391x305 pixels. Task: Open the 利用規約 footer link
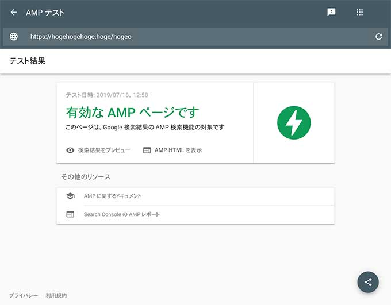point(56,295)
